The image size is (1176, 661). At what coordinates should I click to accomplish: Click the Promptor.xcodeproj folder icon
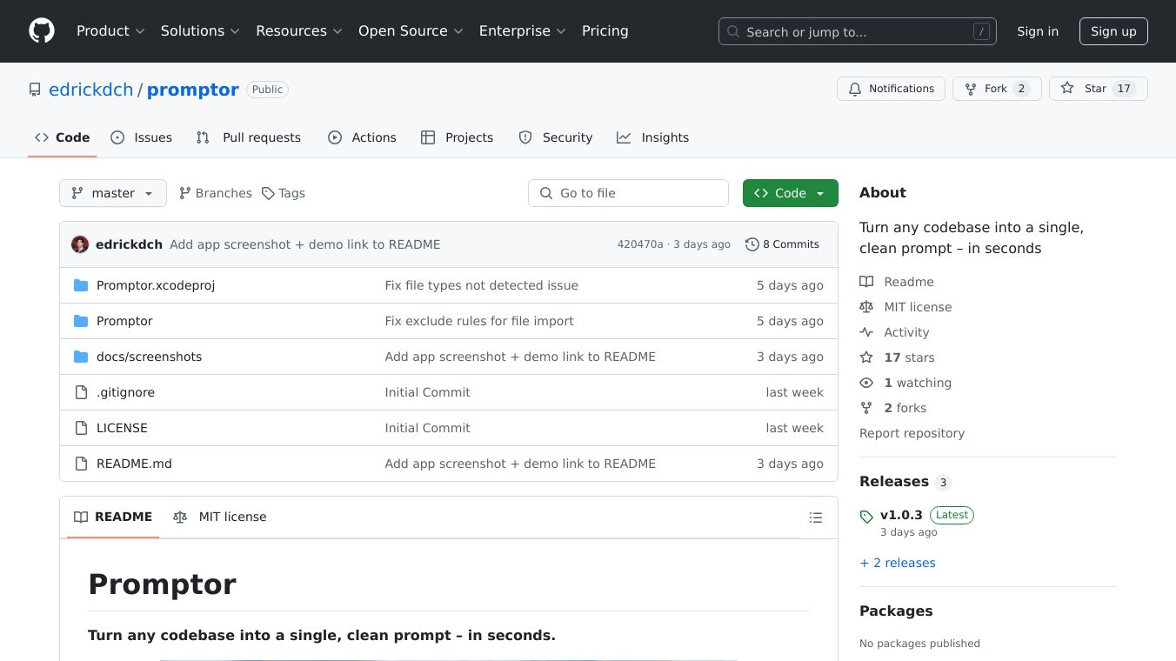coord(81,285)
